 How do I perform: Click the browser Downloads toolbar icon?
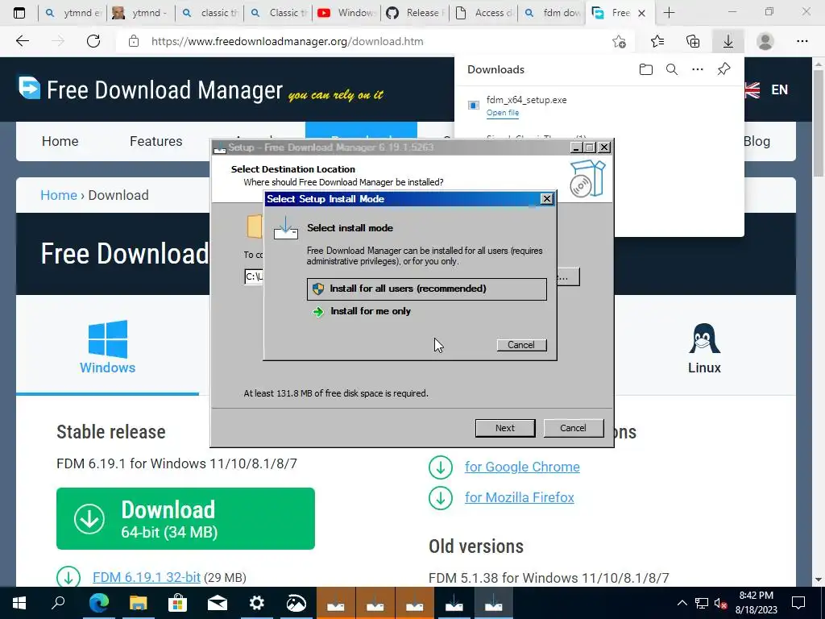[728, 41]
